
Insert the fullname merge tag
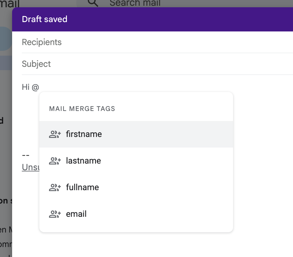click(82, 187)
